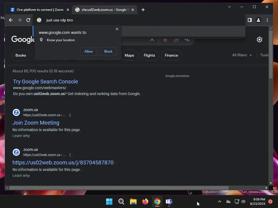Click the About 85,700 results text
This screenshot has height=208, width=278.
pos(43,71)
